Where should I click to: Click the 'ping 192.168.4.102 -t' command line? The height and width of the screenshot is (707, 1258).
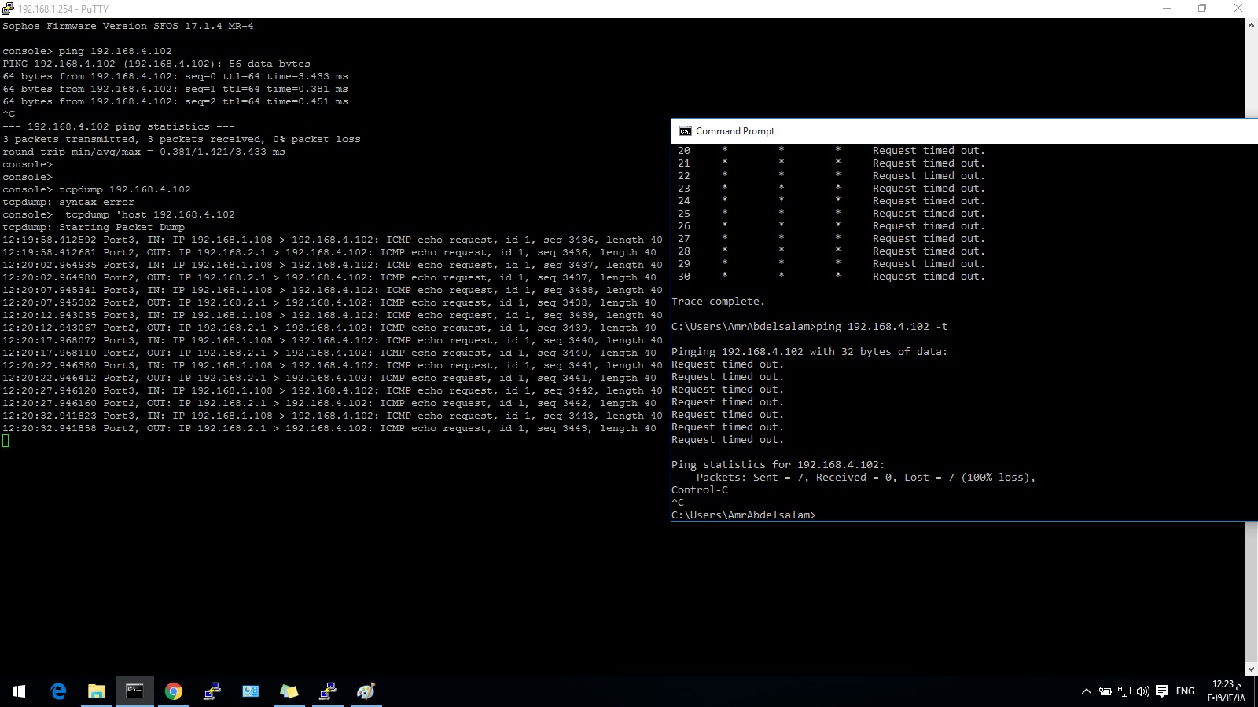[882, 327]
